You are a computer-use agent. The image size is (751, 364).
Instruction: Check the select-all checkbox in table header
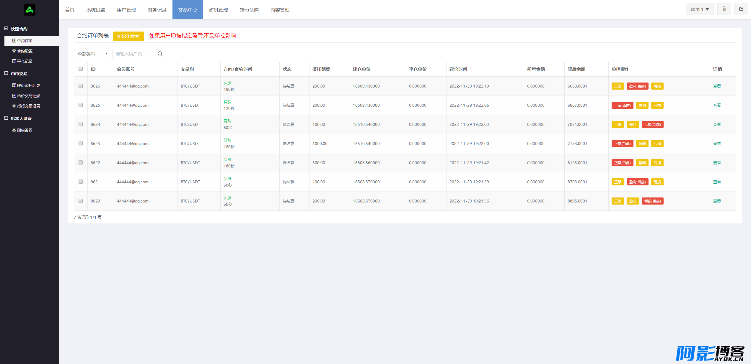coord(81,69)
